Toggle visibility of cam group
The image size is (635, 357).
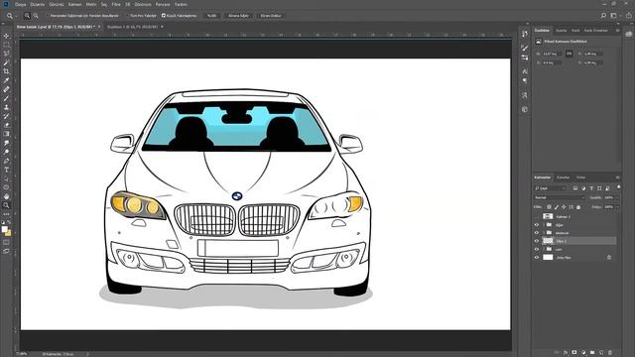537,249
